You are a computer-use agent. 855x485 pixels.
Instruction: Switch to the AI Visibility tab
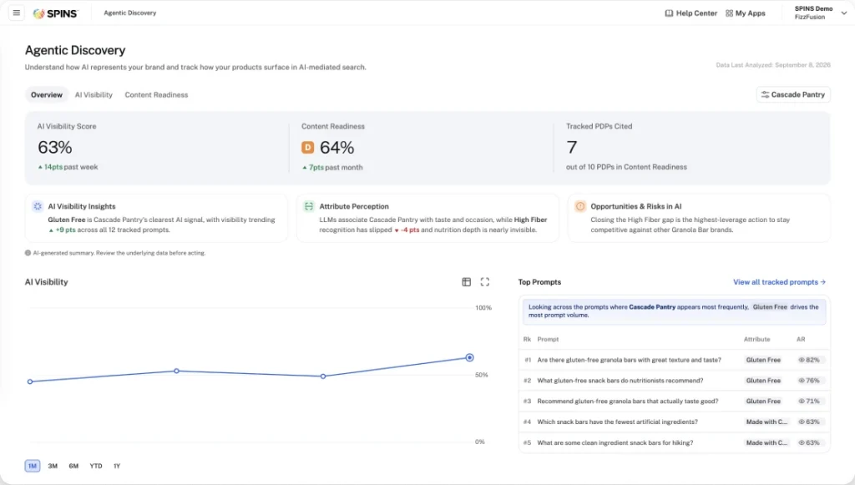coord(94,95)
